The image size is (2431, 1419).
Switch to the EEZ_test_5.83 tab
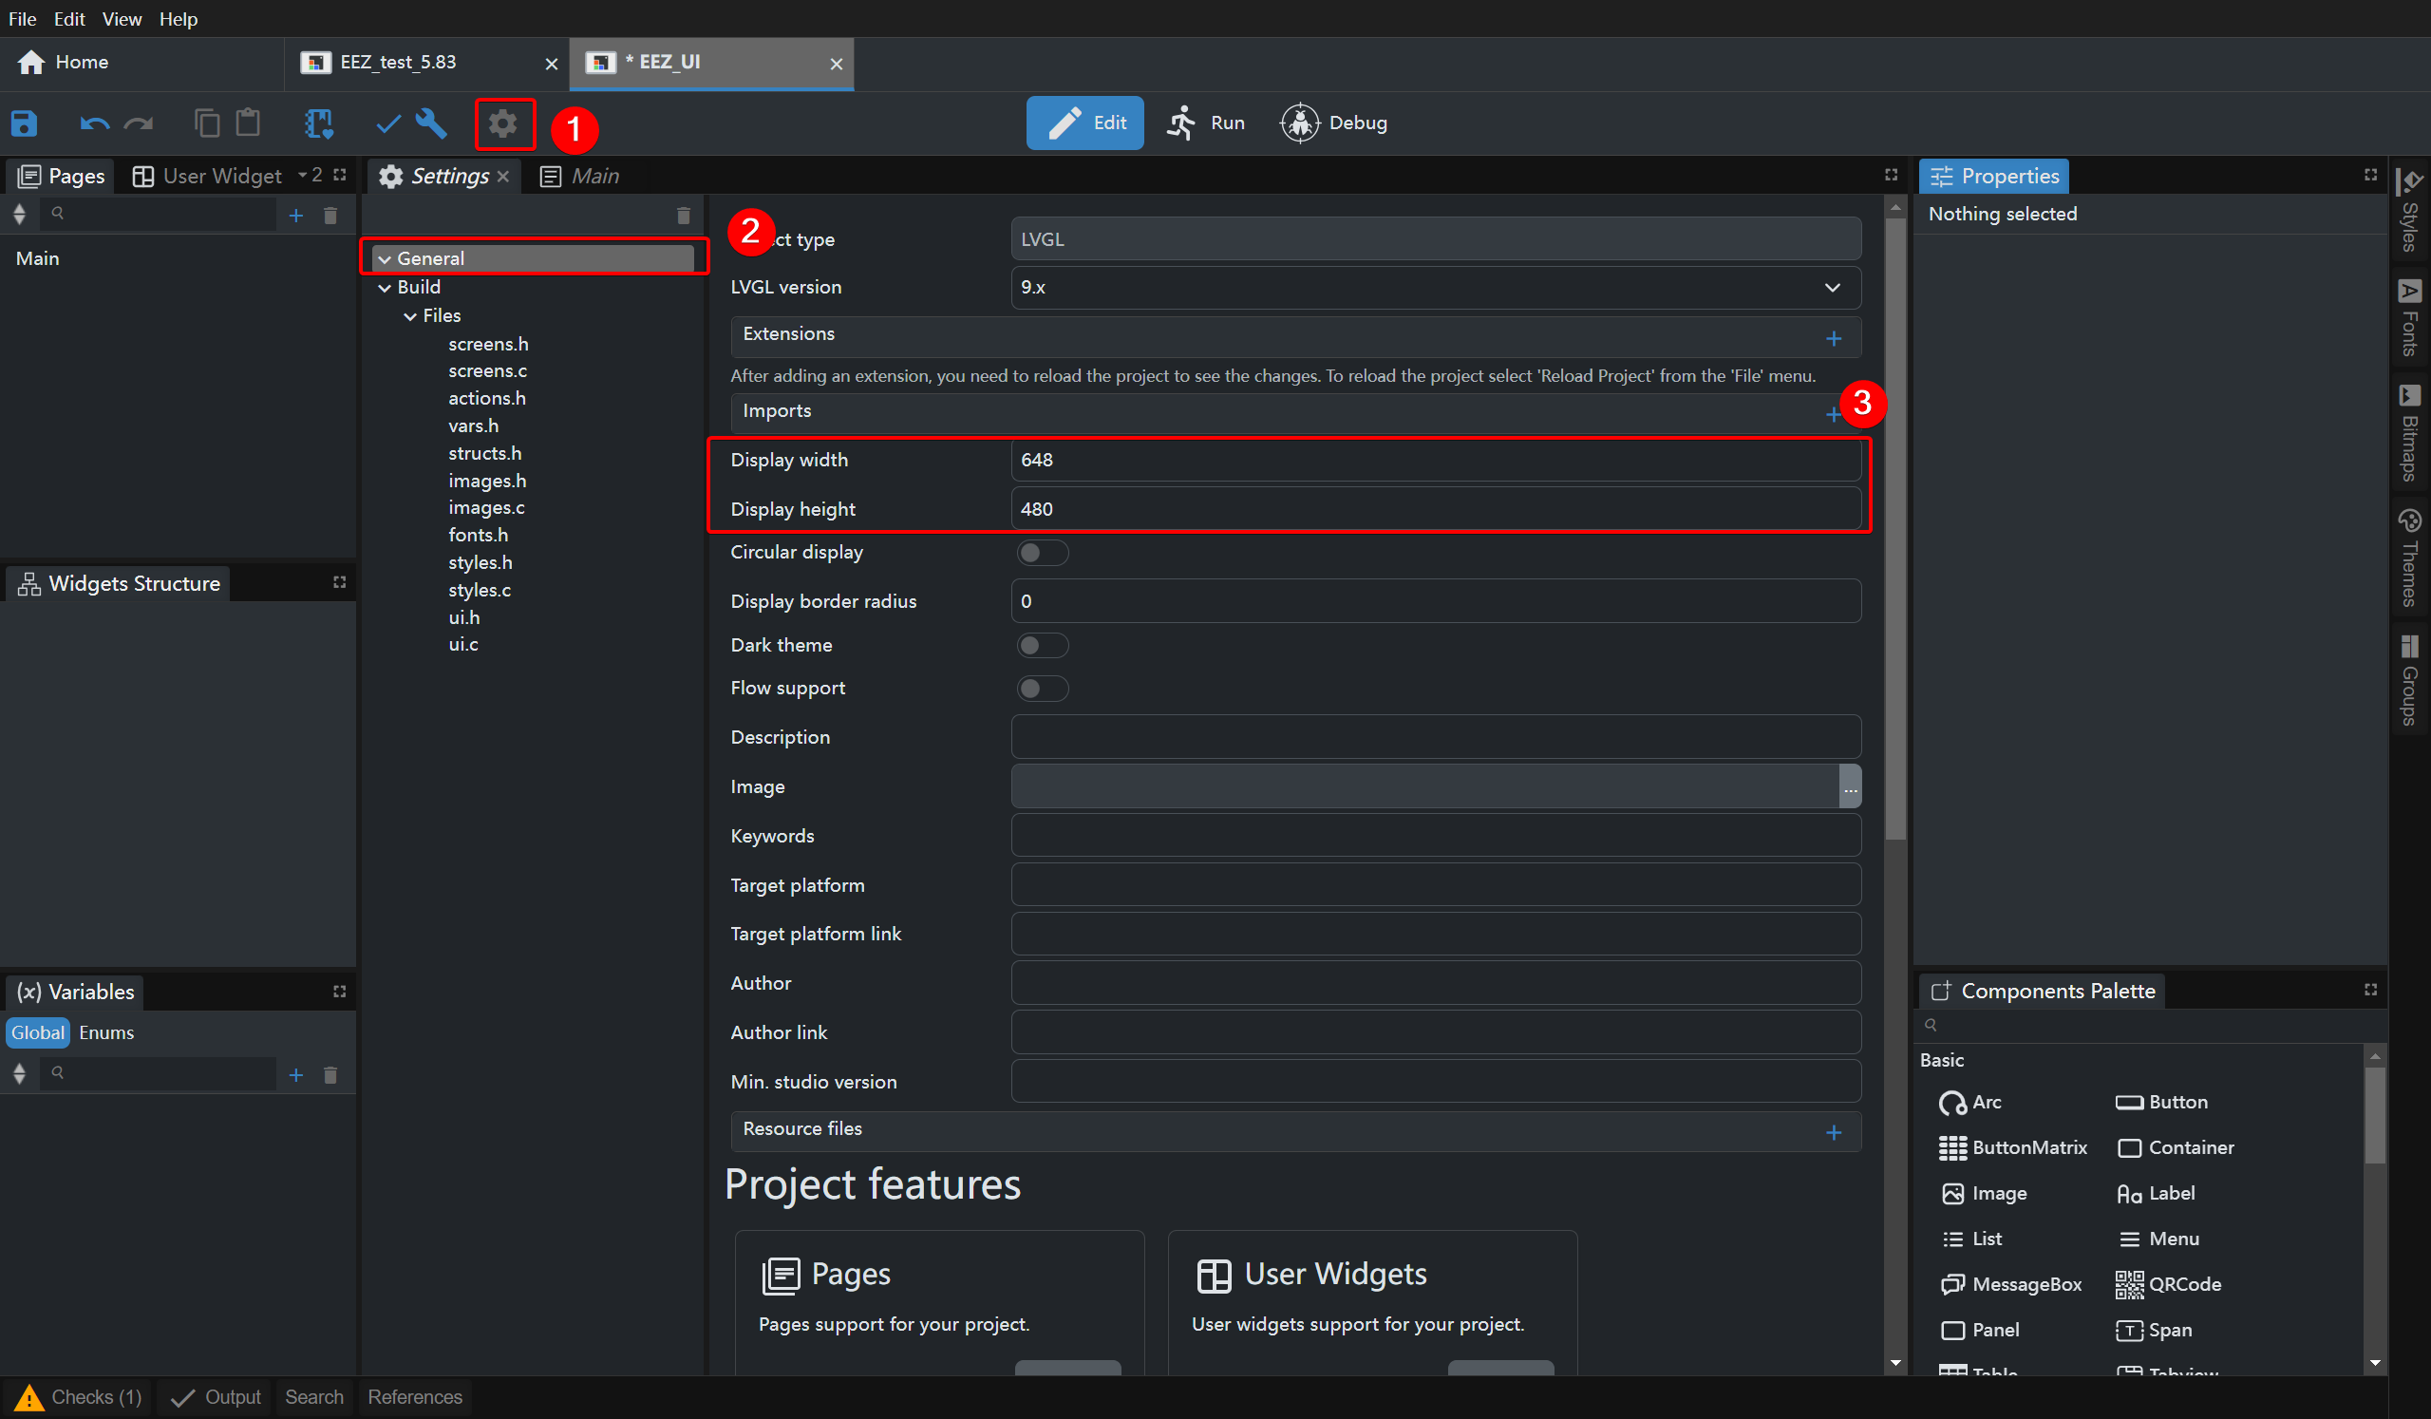398,63
